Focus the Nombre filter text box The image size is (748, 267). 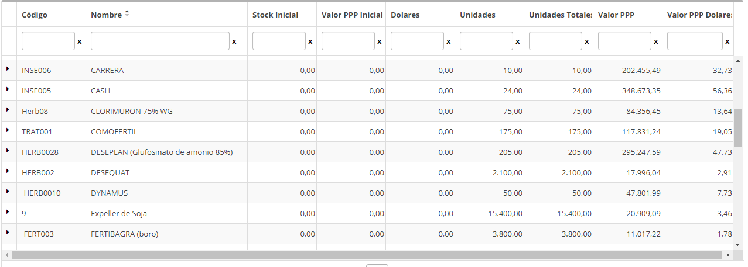pyautogui.click(x=160, y=41)
